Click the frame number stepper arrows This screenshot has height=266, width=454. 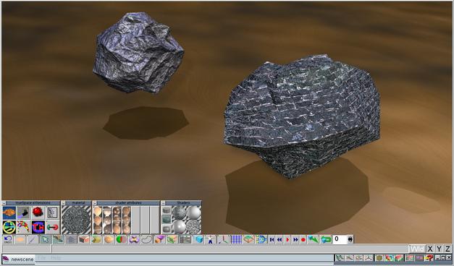click(x=350, y=239)
